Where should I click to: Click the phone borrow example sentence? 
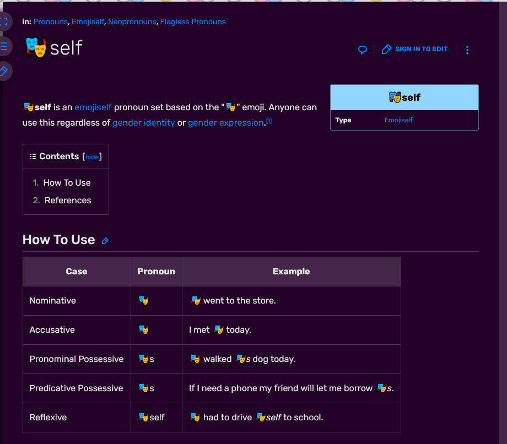[x=292, y=388]
